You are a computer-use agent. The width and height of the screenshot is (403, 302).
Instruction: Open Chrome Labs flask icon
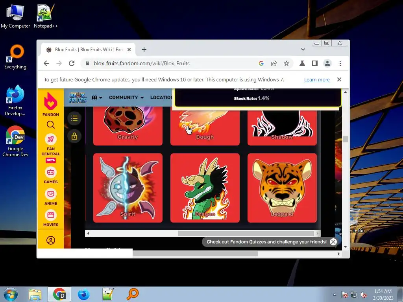302,63
